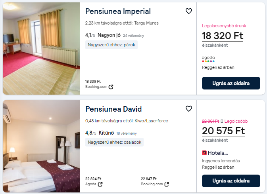Image resolution: width=267 pixels, height=194 pixels.
Task: Click the Agoda logo for Imperial
Action: click(208, 59)
